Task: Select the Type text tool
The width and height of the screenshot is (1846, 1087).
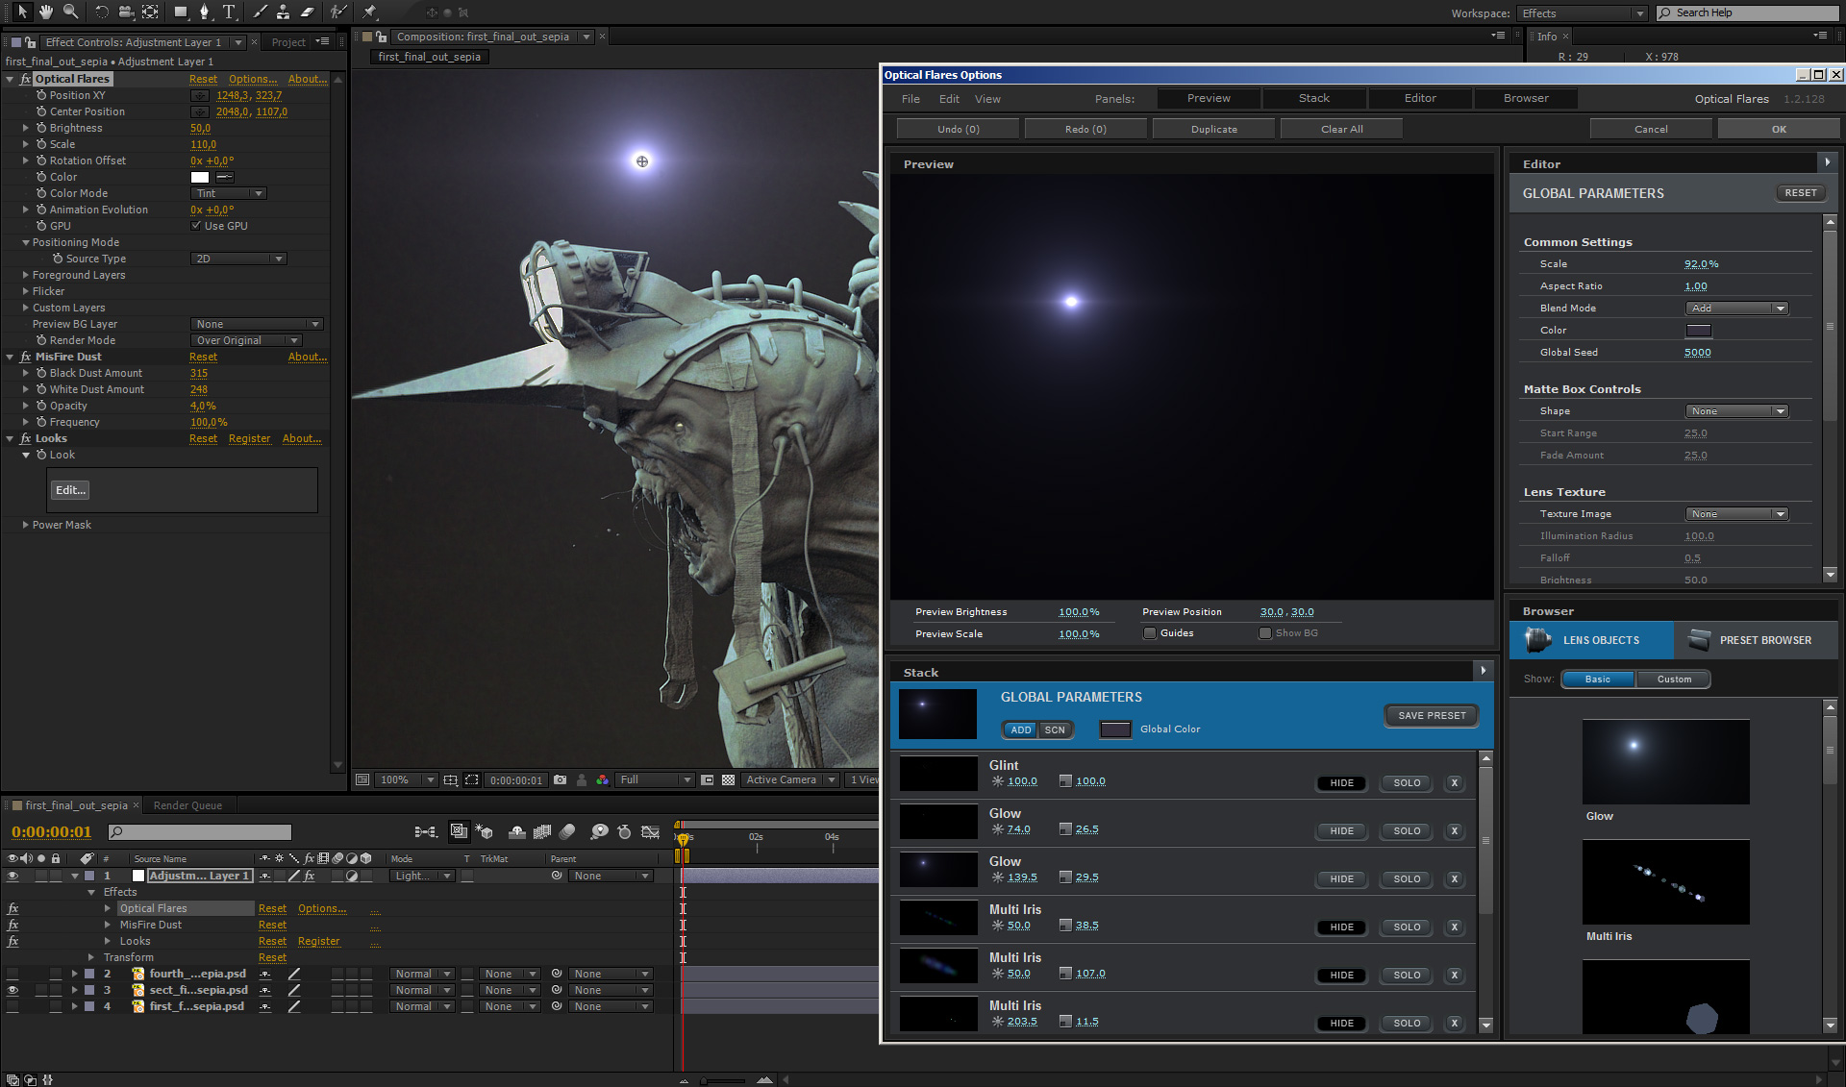Action: [x=229, y=12]
